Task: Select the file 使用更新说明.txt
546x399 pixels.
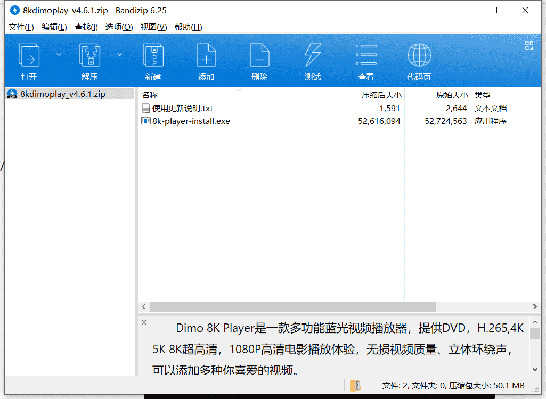Action: [x=183, y=108]
